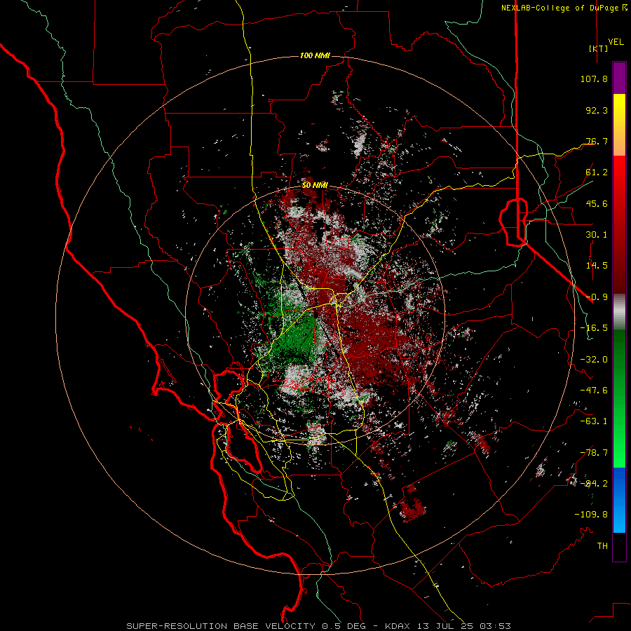Viewport: 631px width, 631px height.
Task: Select the -47.6 scale value
Action: tap(594, 391)
